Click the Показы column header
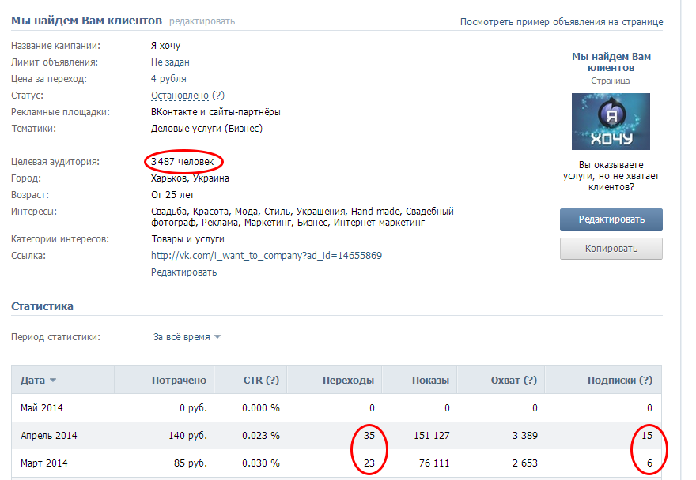Viewport: 696px width, 480px height. click(430, 381)
